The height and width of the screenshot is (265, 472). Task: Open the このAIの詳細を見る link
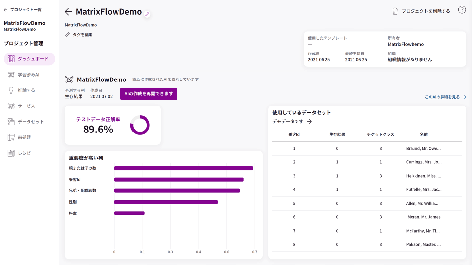click(x=442, y=97)
